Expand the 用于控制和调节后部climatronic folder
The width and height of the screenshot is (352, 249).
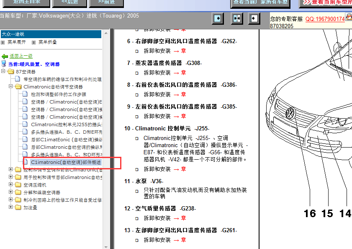click(10, 177)
